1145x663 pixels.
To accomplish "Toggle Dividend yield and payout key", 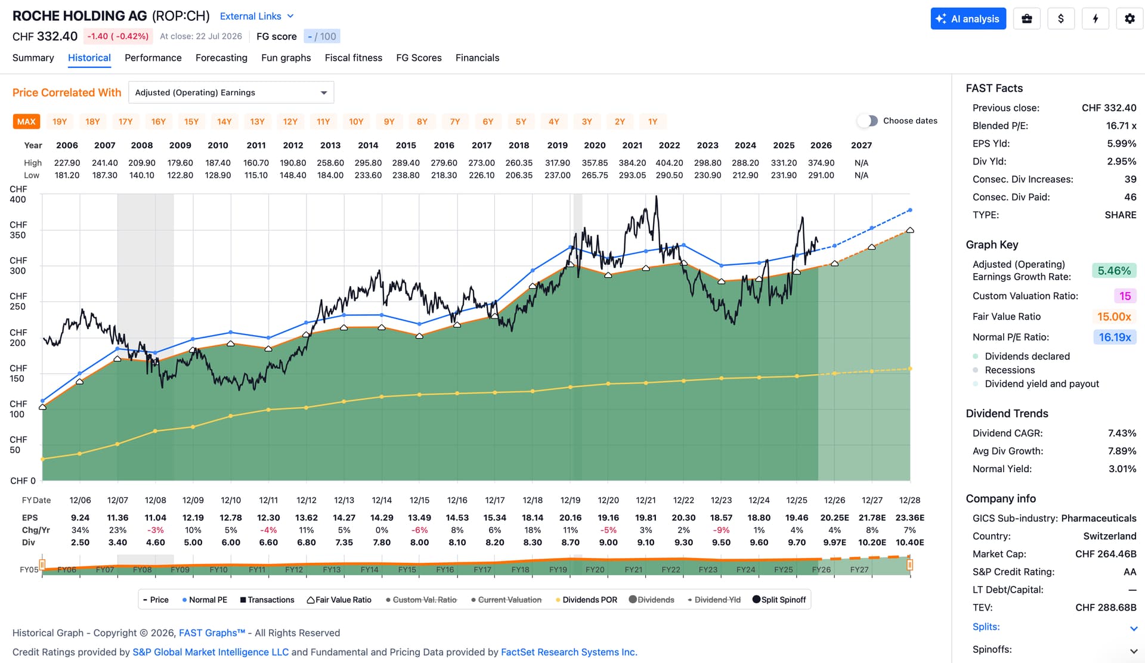I will (1036, 384).
